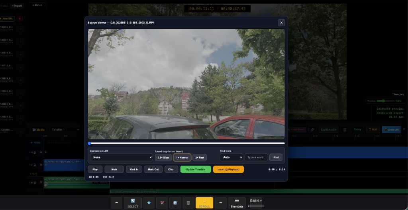
Task: Add a TEXT title
Action: point(373,130)
